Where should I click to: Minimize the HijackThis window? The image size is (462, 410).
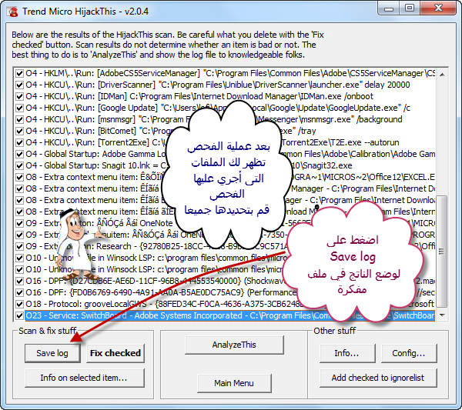[389, 8]
